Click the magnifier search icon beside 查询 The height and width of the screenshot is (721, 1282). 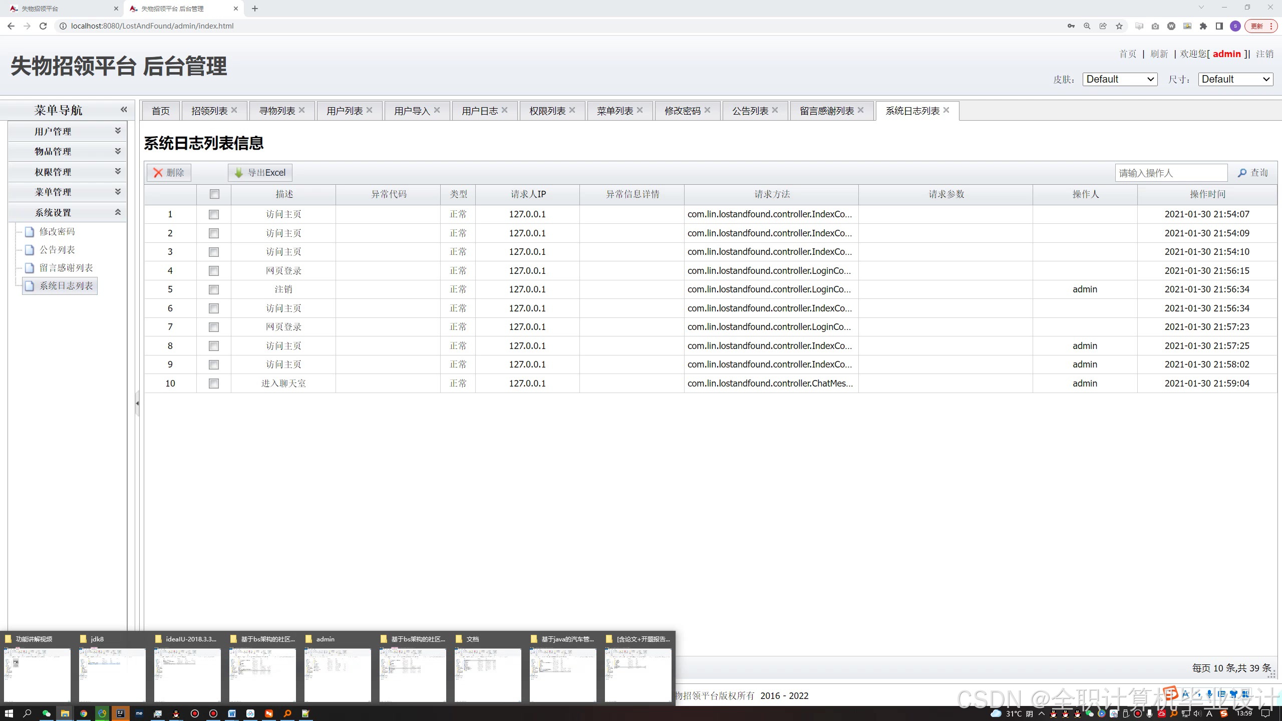click(1242, 173)
